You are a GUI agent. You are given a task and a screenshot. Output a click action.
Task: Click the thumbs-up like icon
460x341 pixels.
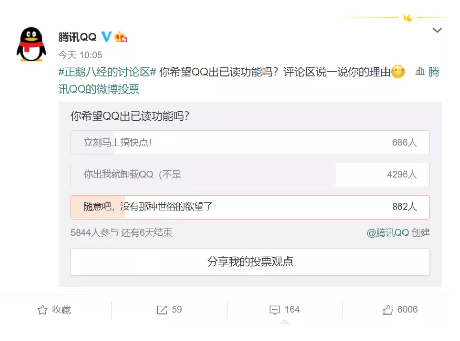387,310
